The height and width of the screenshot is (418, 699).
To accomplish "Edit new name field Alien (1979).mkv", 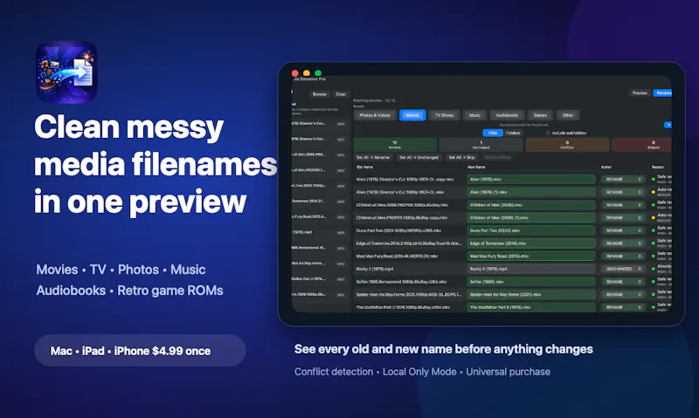I will point(531,180).
